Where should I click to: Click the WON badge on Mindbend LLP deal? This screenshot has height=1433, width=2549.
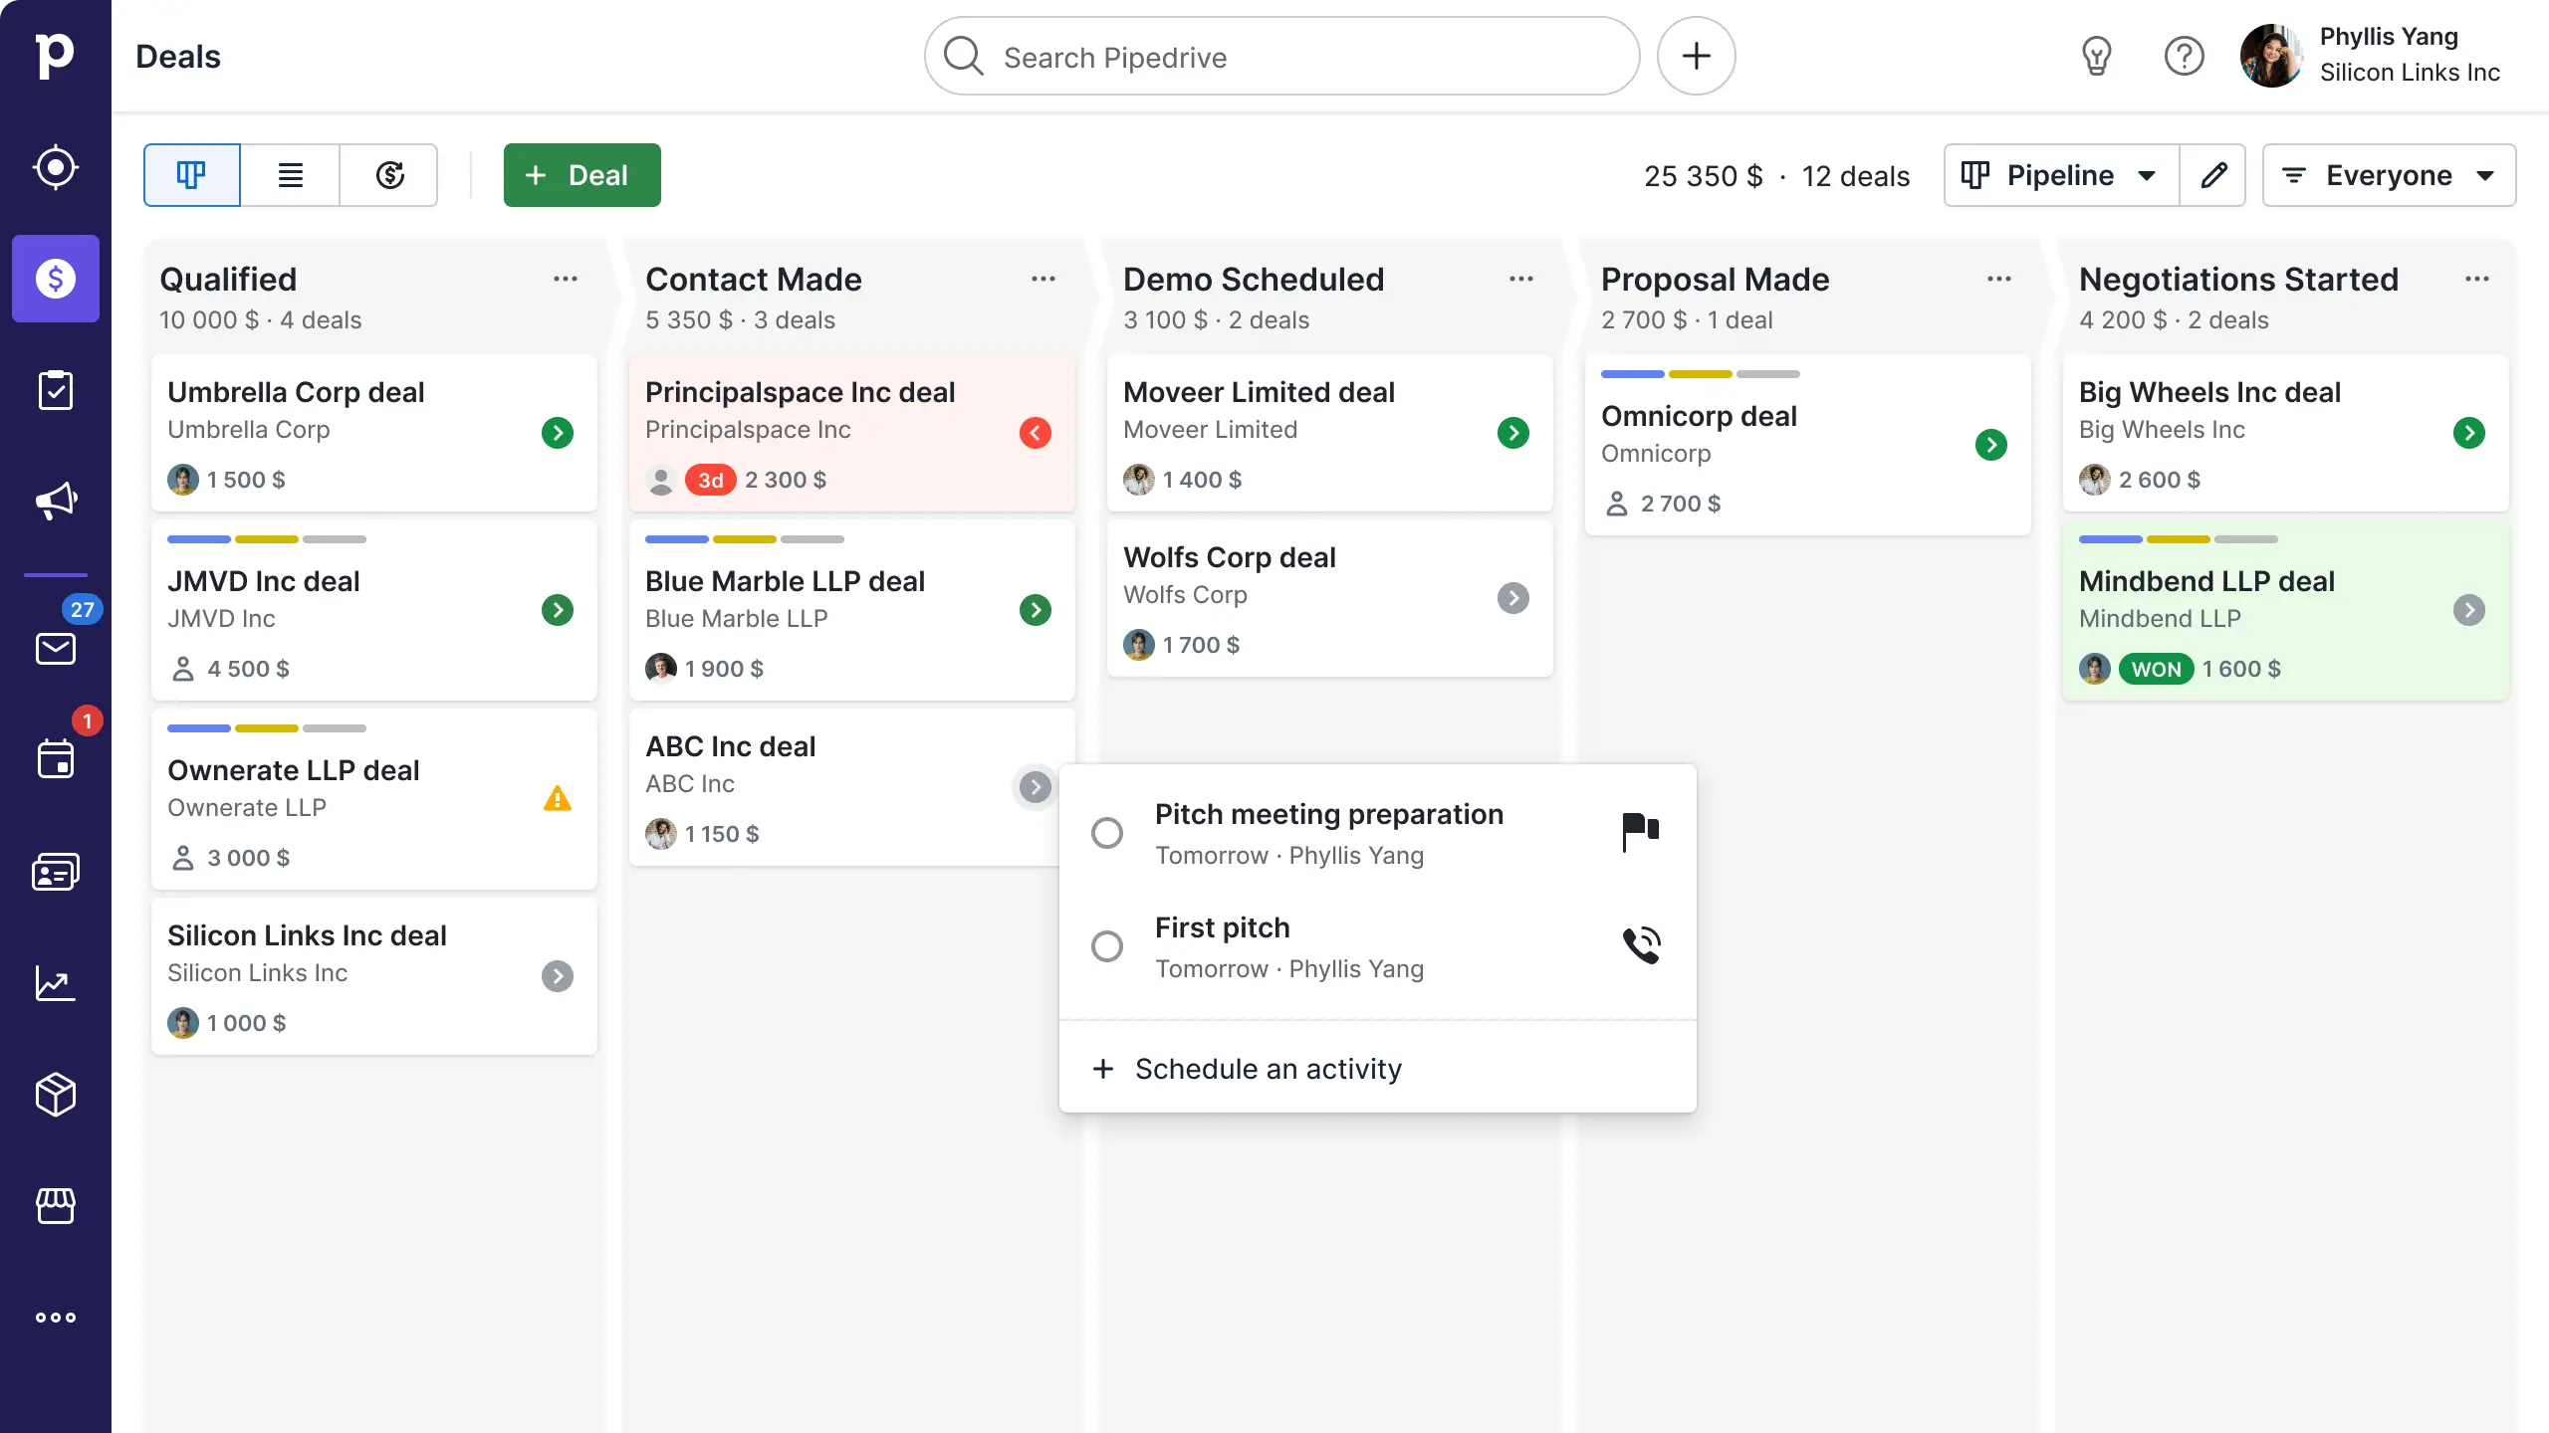point(2155,669)
